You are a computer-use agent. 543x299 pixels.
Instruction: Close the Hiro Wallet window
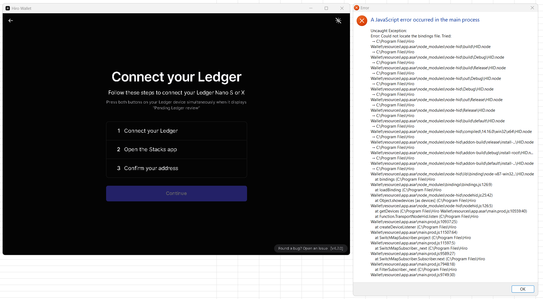pos(342,8)
